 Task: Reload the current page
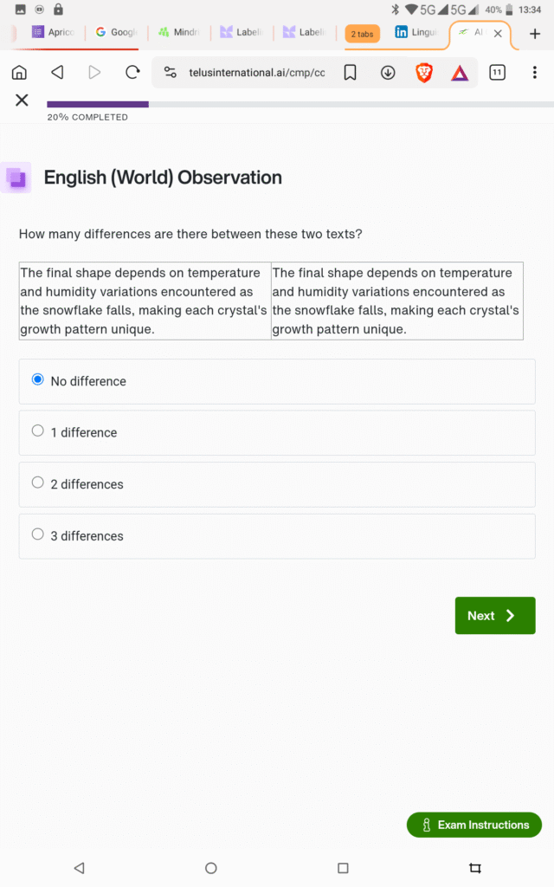coord(132,73)
